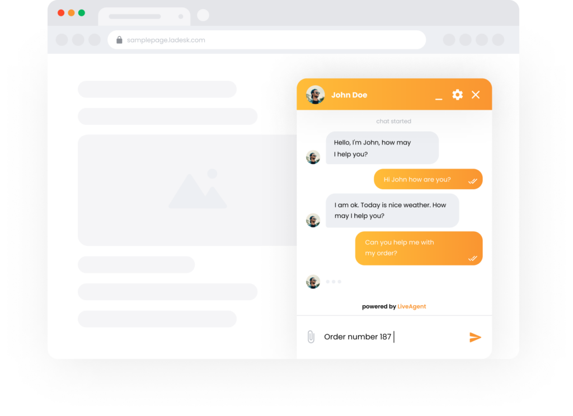Click the agent avatar beside typing indicator
Image resolution: width=573 pixels, height=416 pixels.
pos(313,282)
